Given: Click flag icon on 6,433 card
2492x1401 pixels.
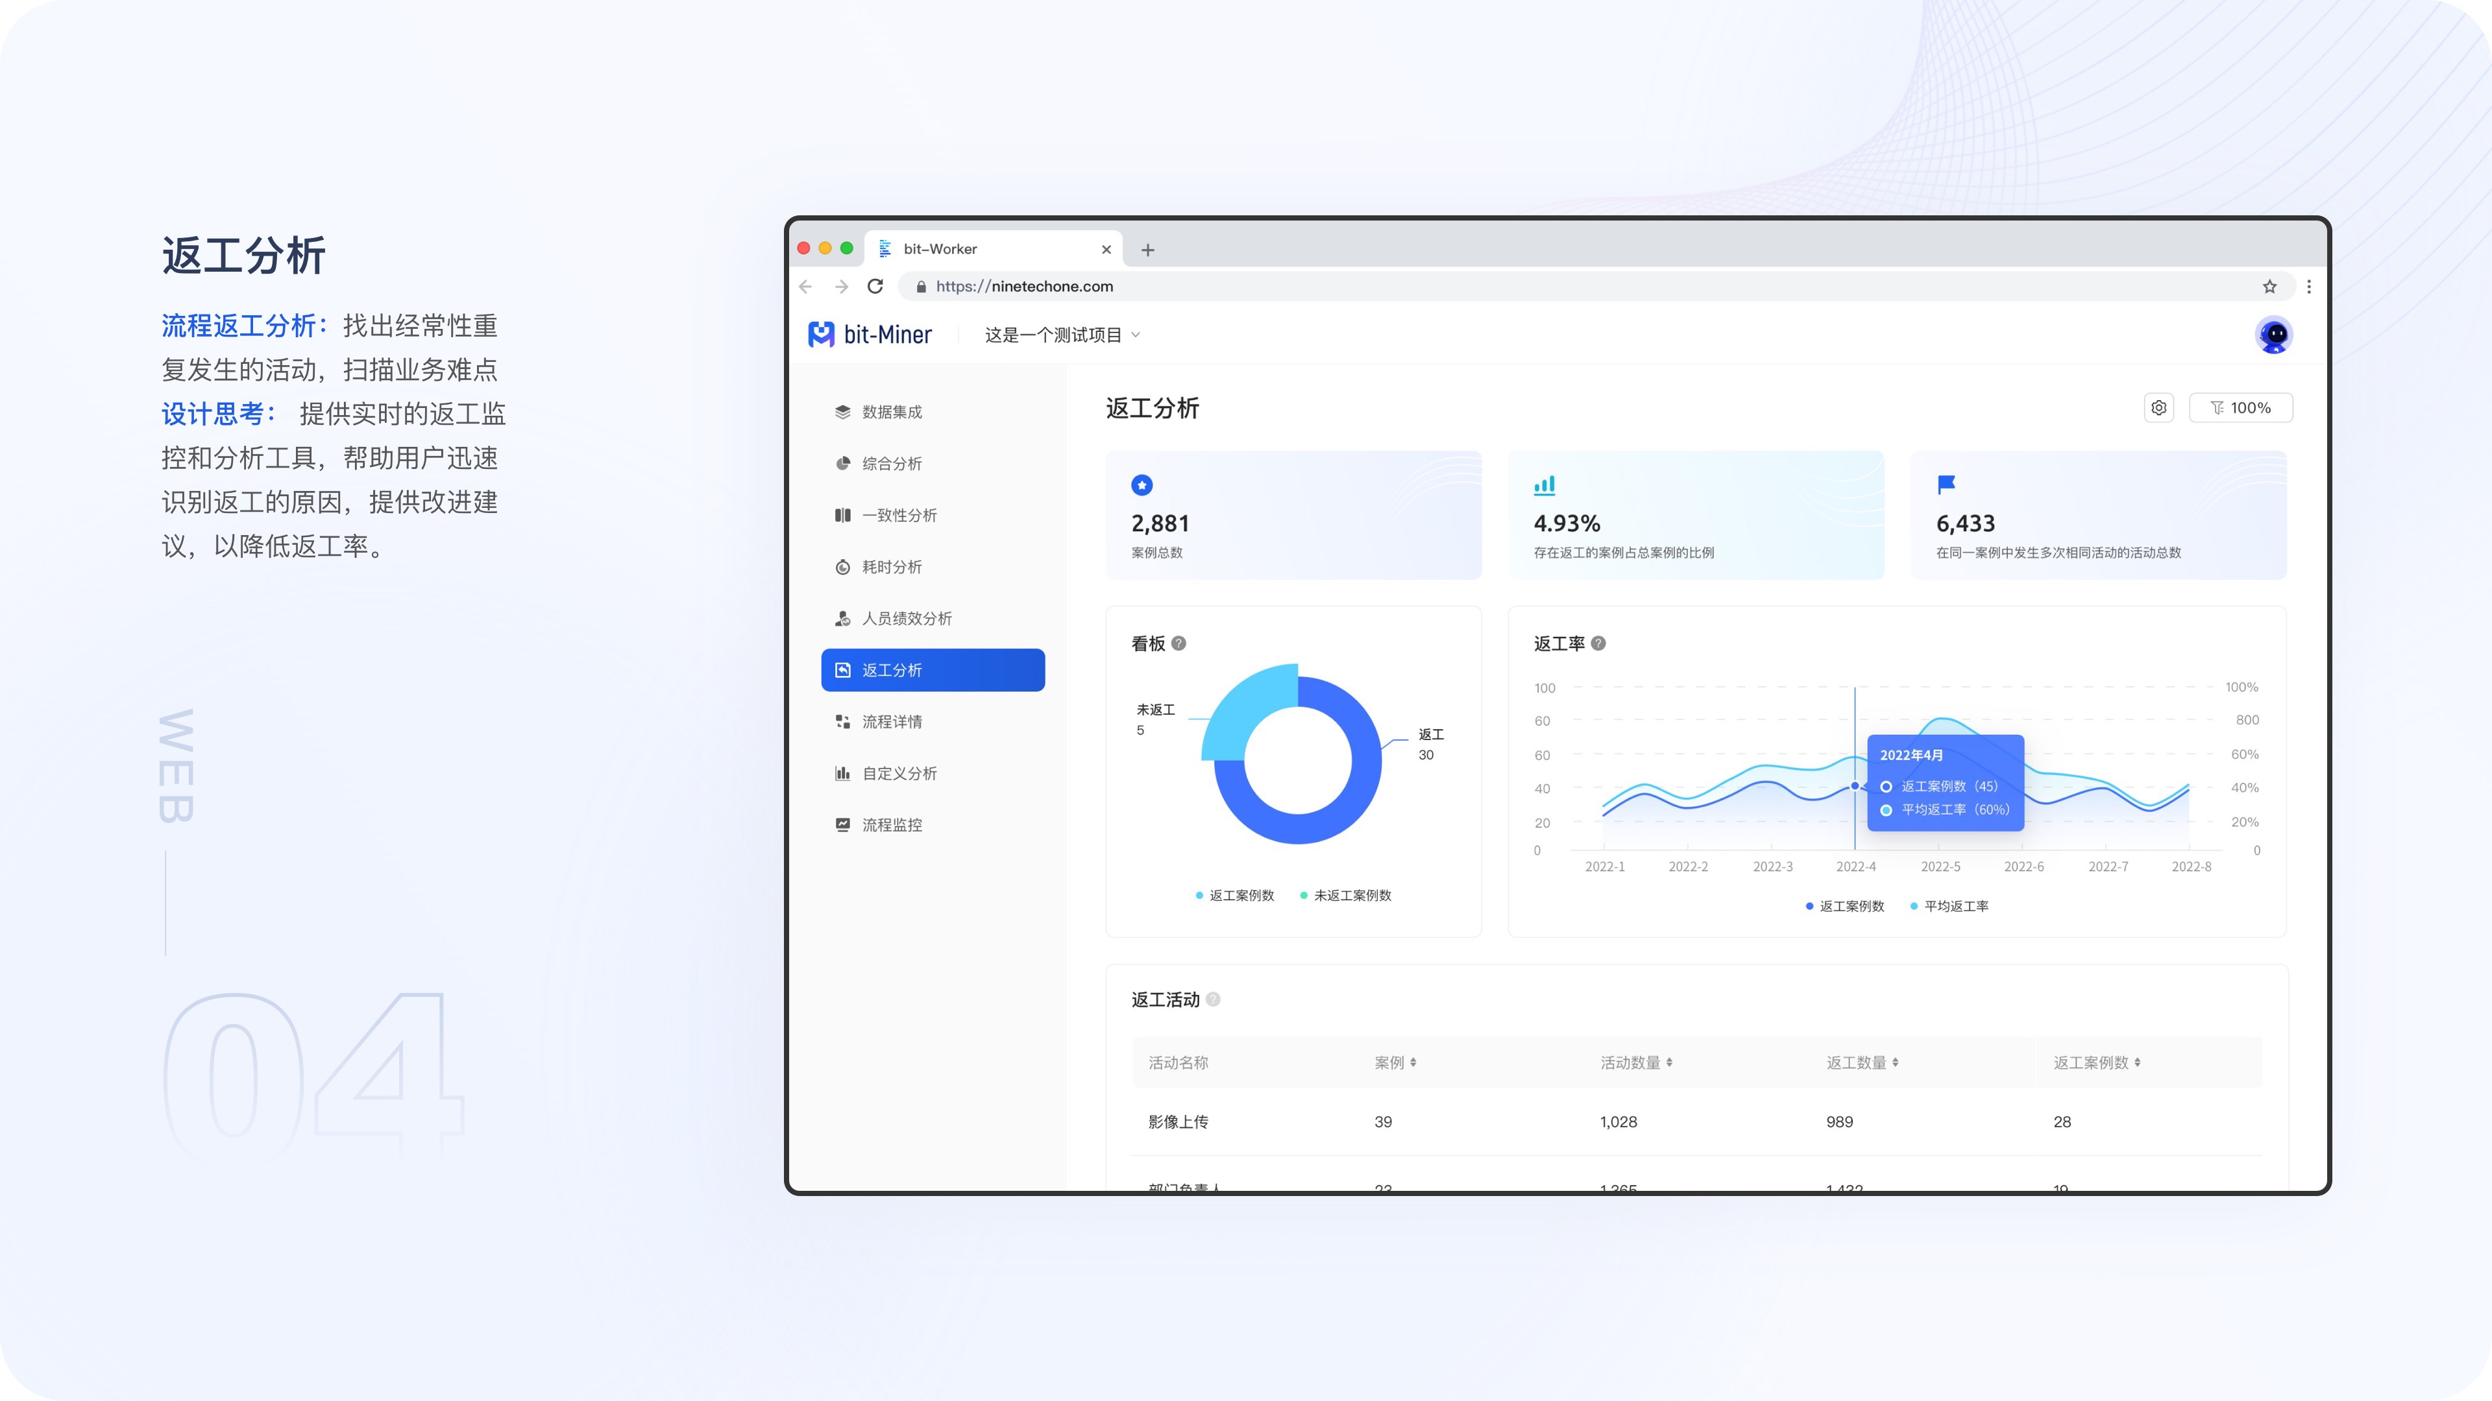Looking at the screenshot, I should [x=1946, y=485].
